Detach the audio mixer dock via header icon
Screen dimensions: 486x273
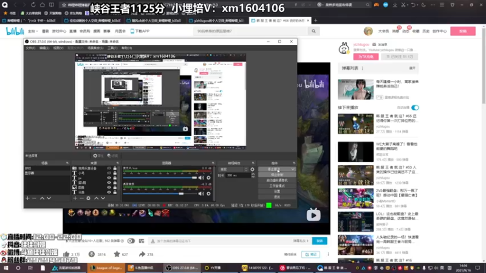pos(213,163)
